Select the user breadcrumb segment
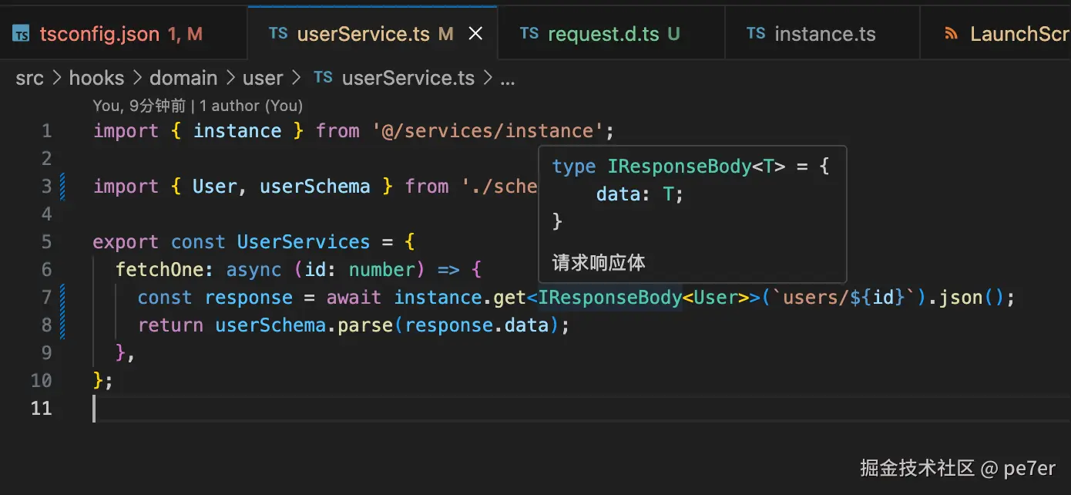The image size is (1071, 495). point(263,78)
